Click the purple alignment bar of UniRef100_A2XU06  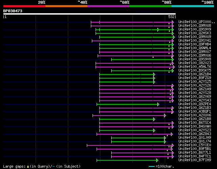click(129, 115)
